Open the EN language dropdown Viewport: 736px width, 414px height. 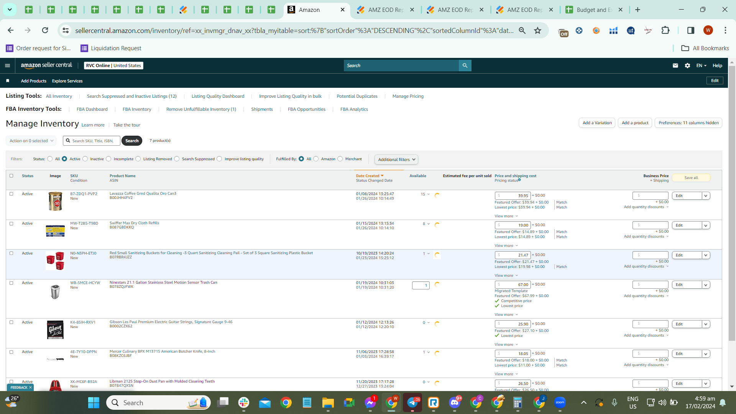click(x=701, y=66)
